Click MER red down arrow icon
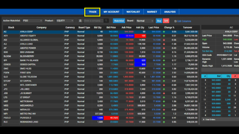 coord(164,110)
